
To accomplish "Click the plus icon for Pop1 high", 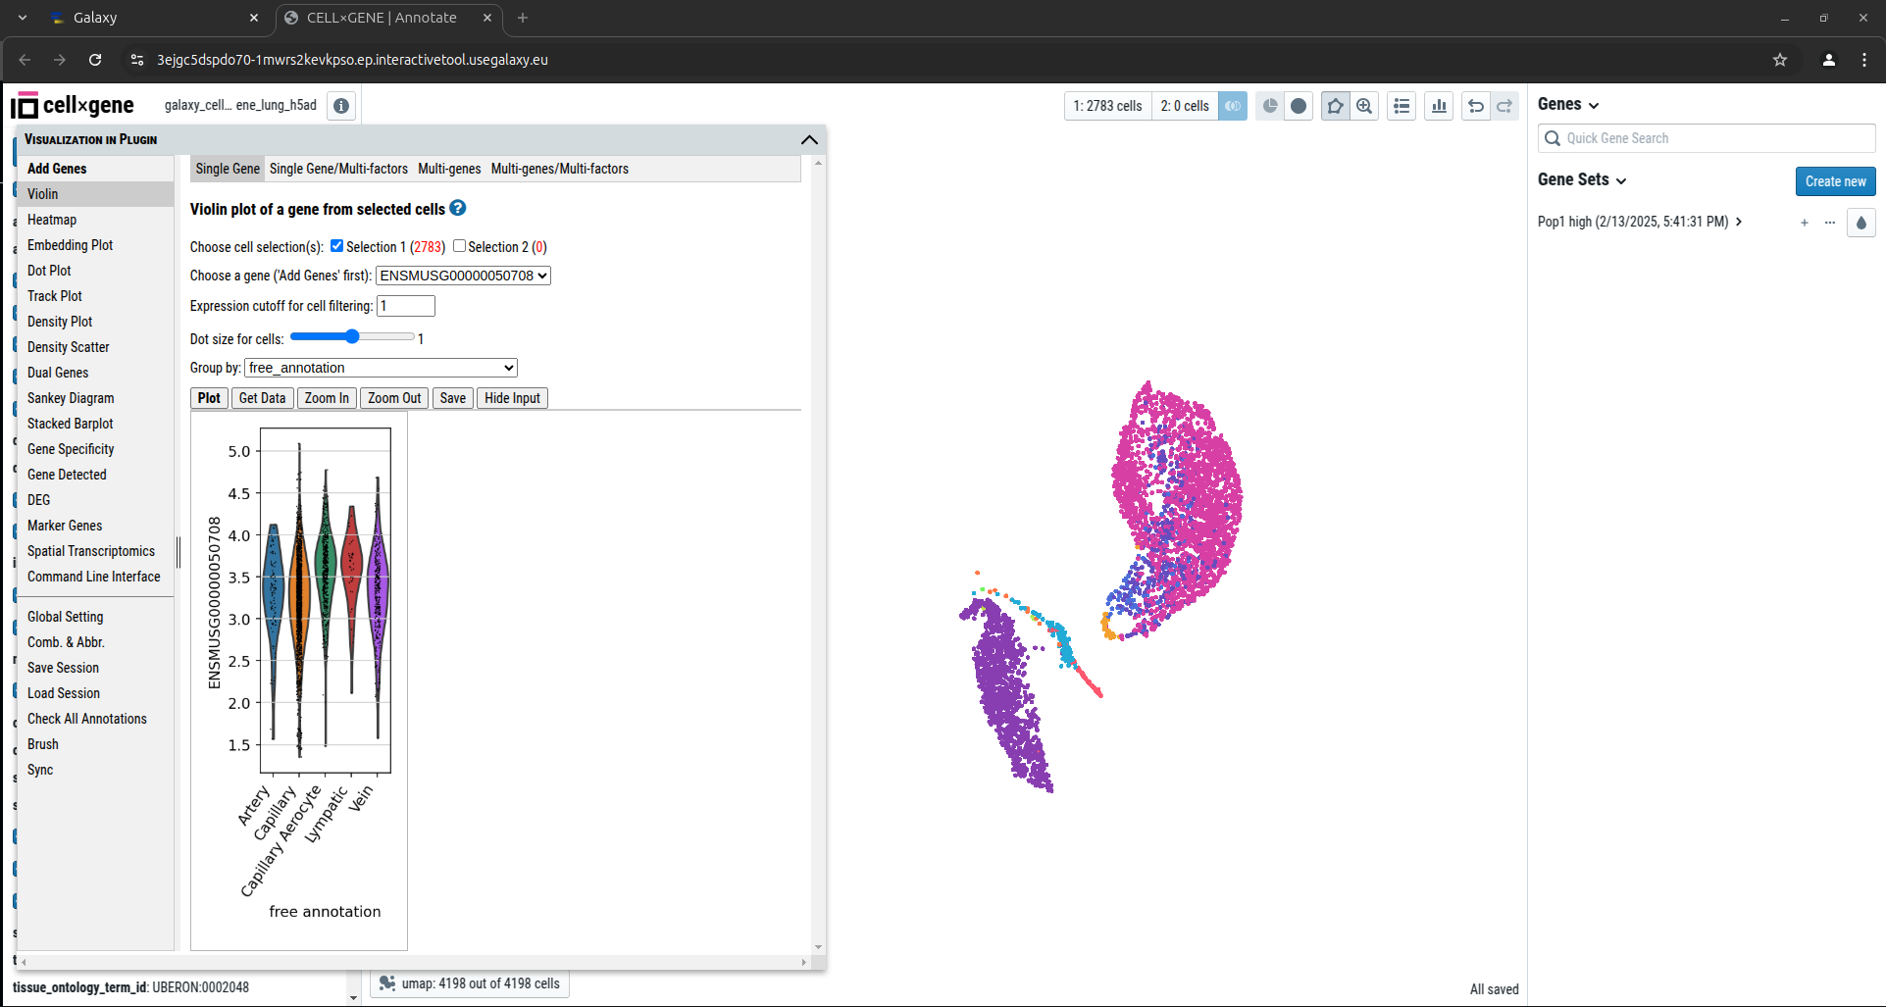I will pos(1805,223).
